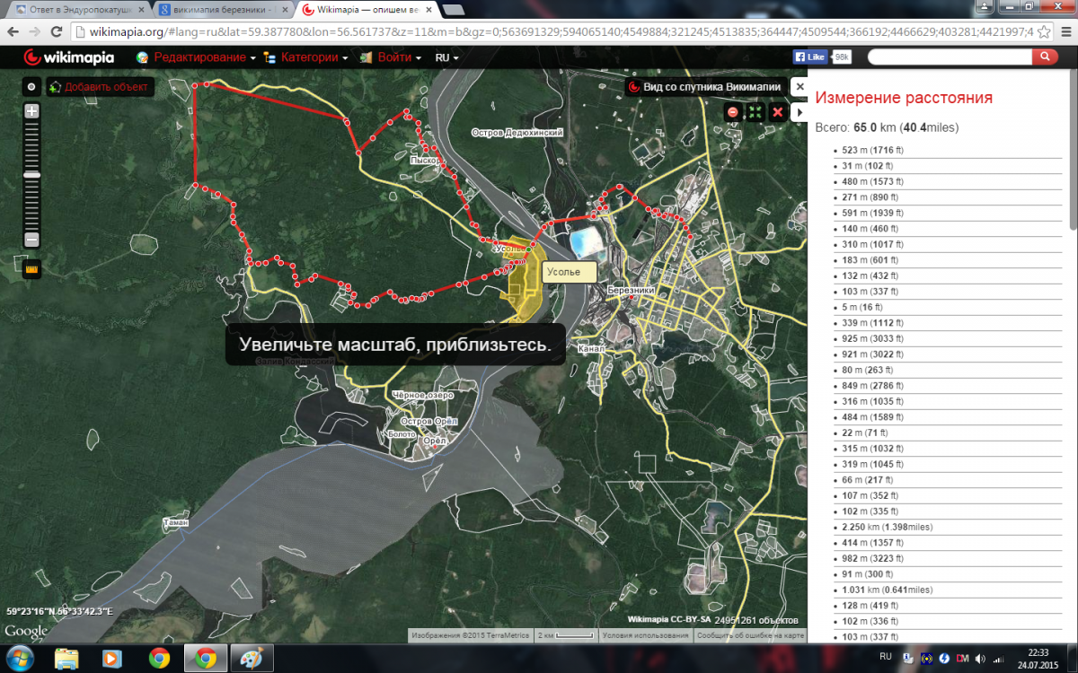Open the RU language selector

click(x=446, y=57)
